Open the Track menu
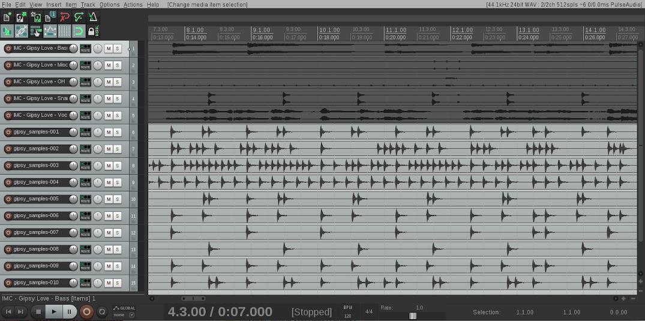This screenshot has width=645, height=321. point(88,5)
